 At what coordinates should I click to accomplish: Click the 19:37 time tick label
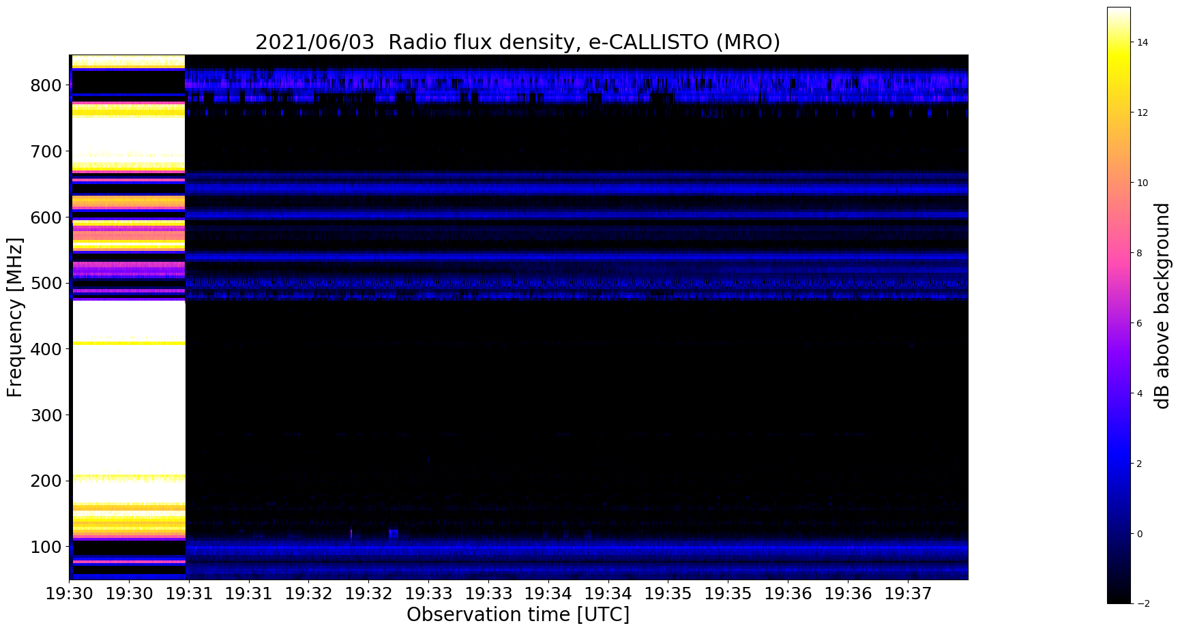pos(908,594)
